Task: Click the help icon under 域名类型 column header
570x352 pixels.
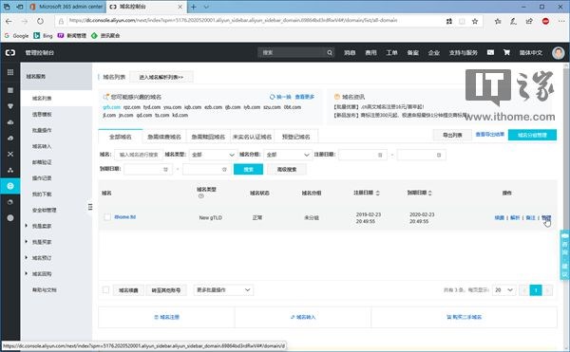Action: pos(201,196)
